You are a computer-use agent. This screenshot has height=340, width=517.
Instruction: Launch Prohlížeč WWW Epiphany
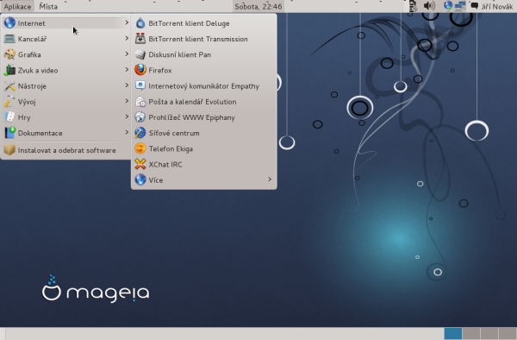[203, 117]
